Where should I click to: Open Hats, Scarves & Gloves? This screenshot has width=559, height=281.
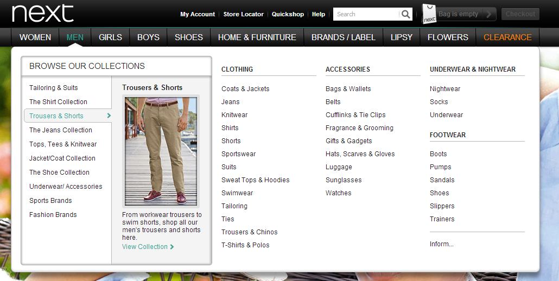click(x=360, y=154)
